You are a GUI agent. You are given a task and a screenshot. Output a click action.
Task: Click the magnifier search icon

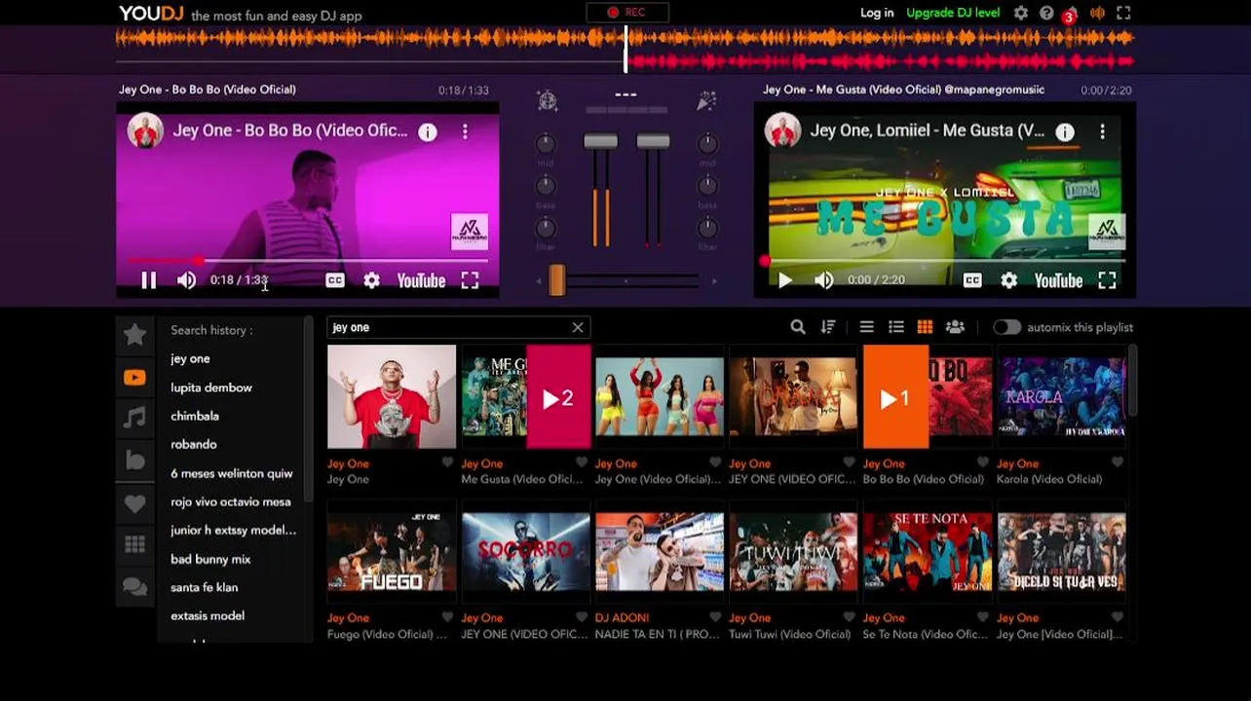[798, 327]
